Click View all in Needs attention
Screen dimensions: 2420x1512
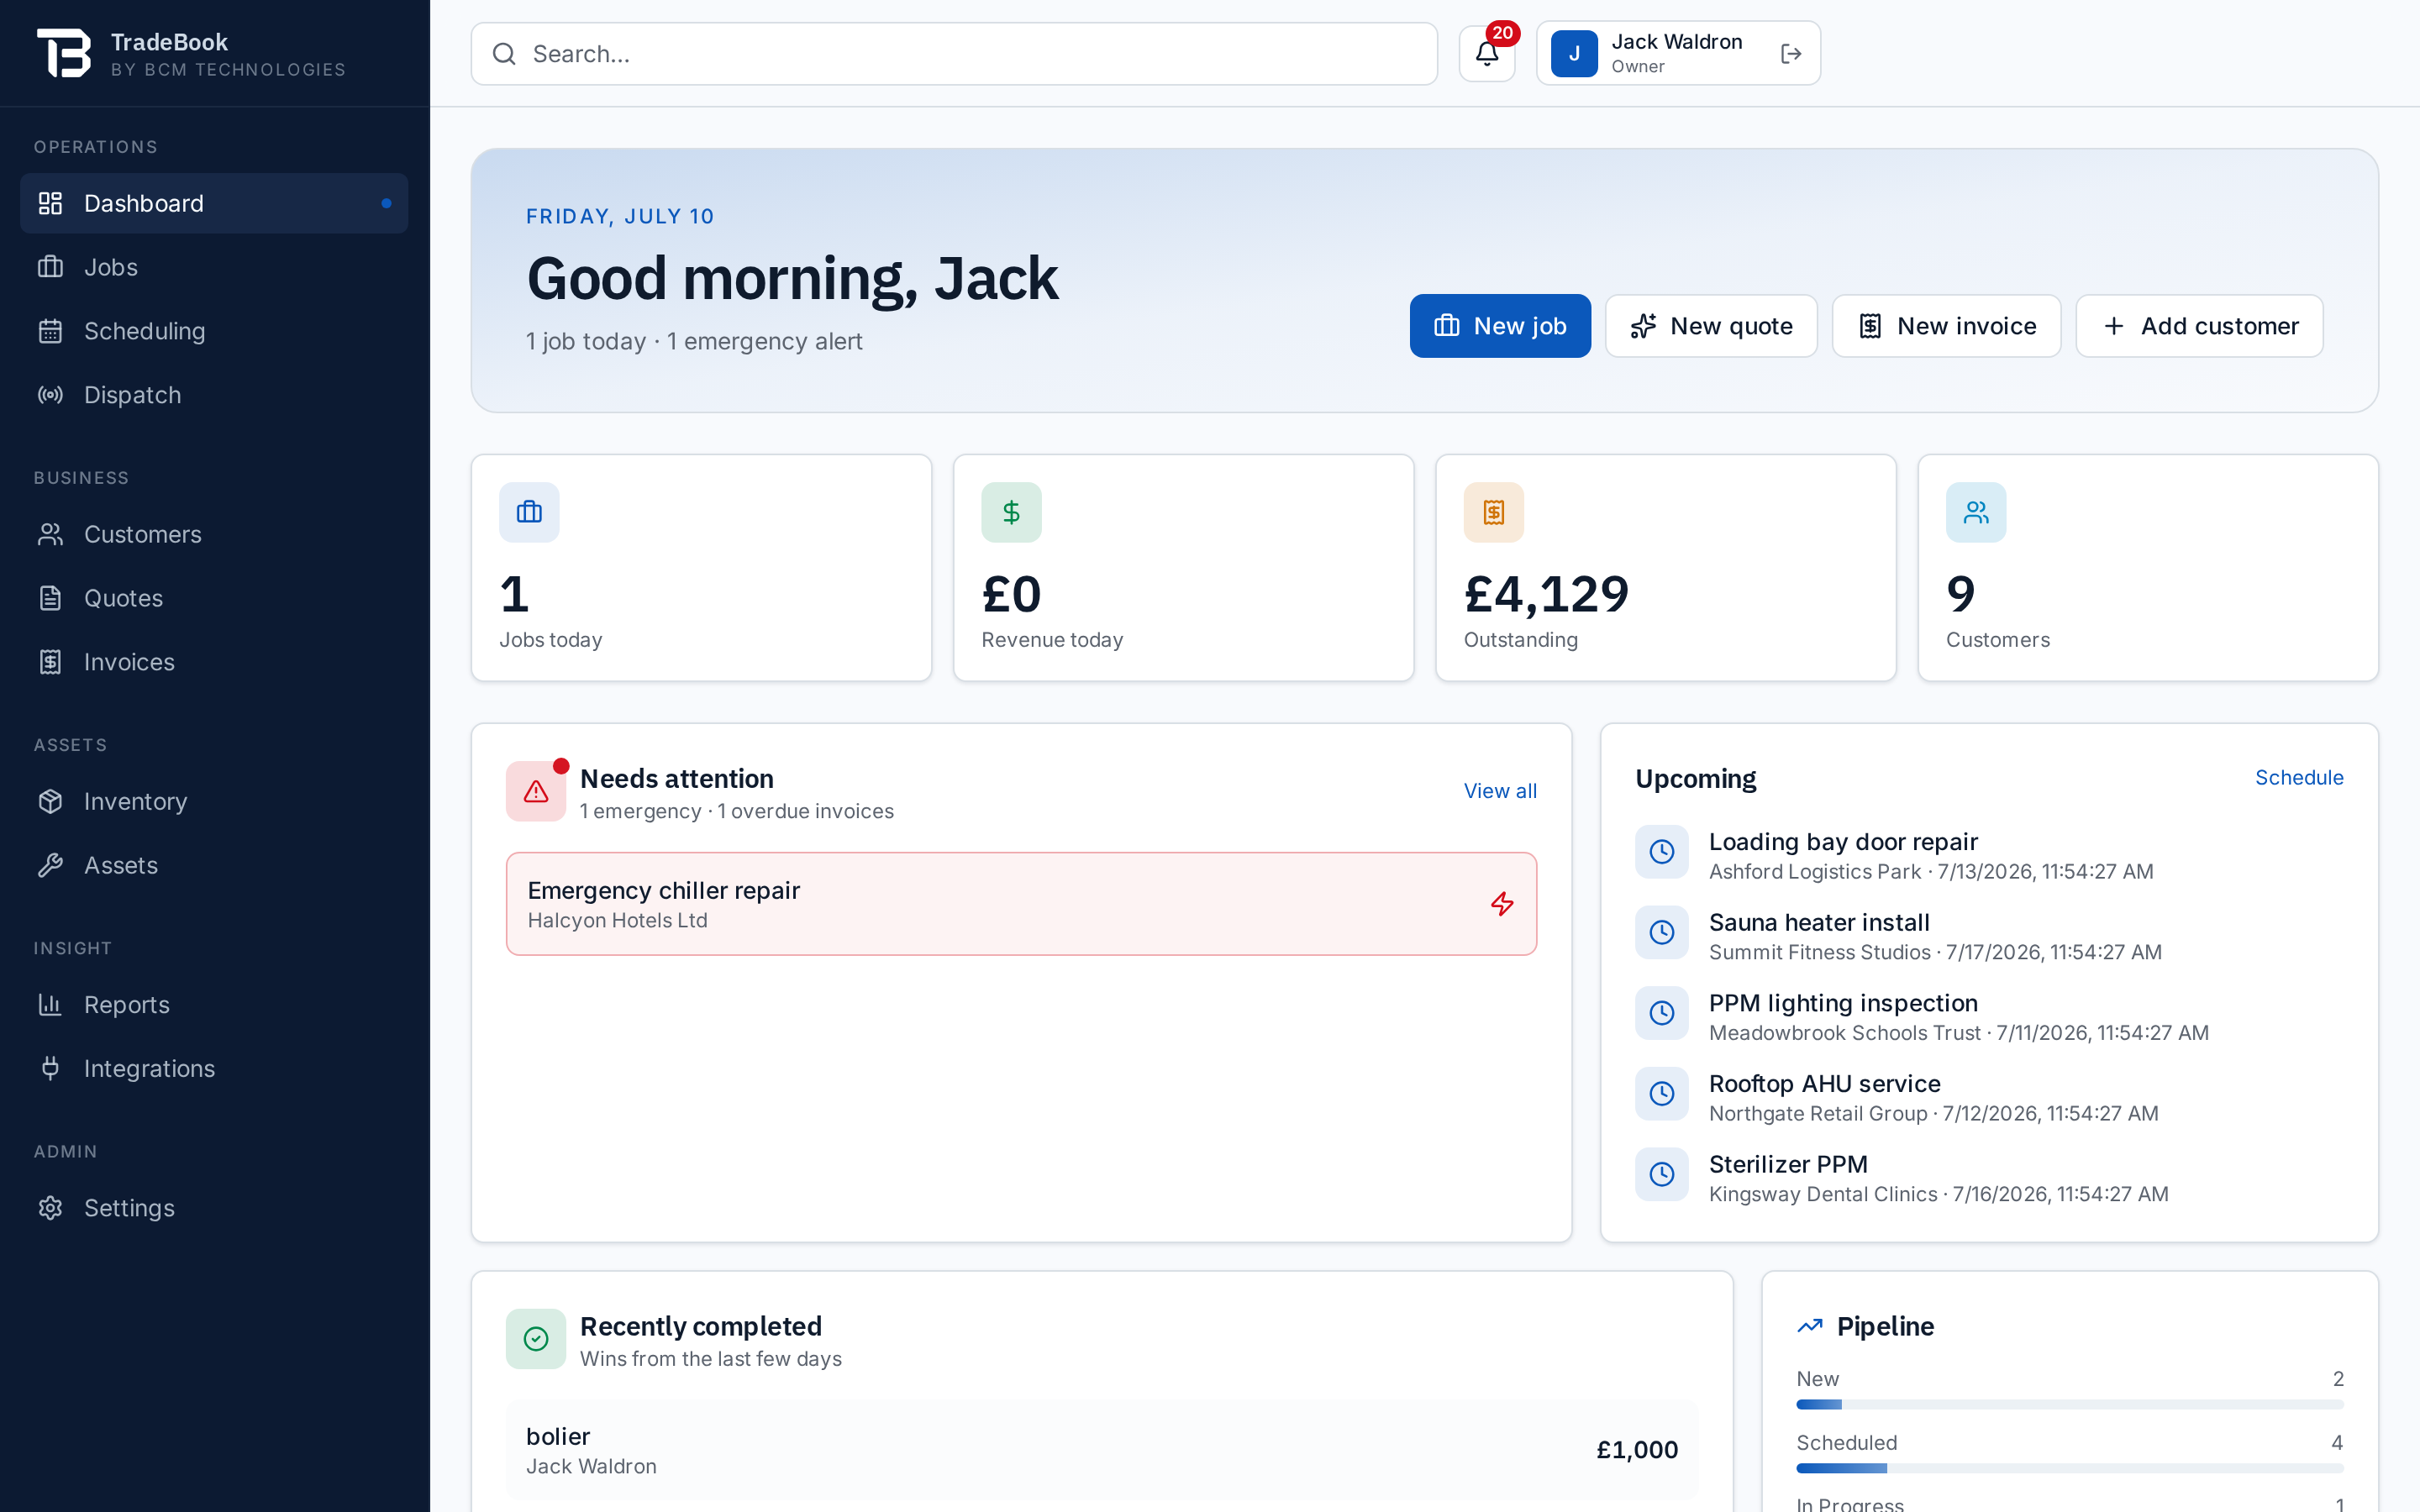(x=1500, y=791)
